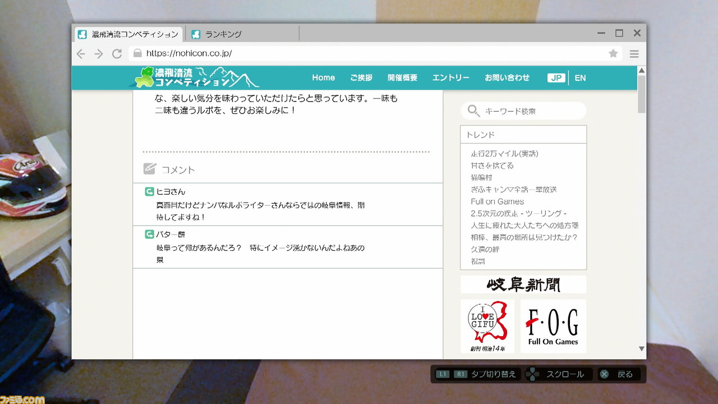Maximize the browser window
718x404 pixels.
619,33
